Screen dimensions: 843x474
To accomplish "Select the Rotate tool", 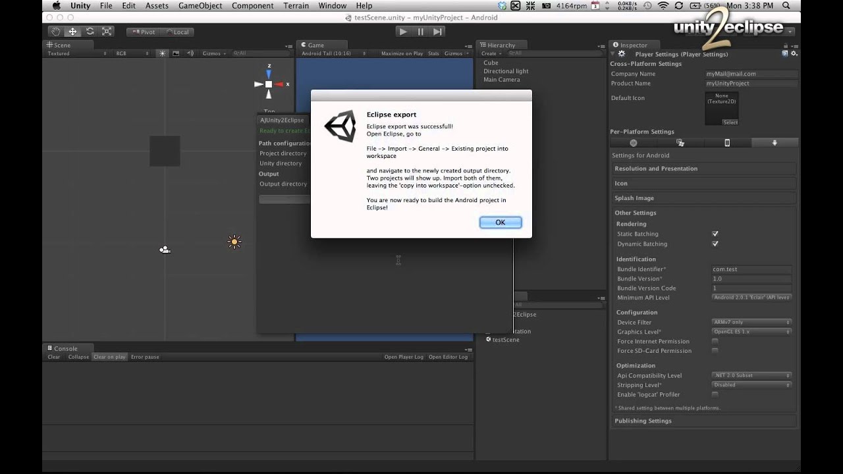I will [90, 32].
